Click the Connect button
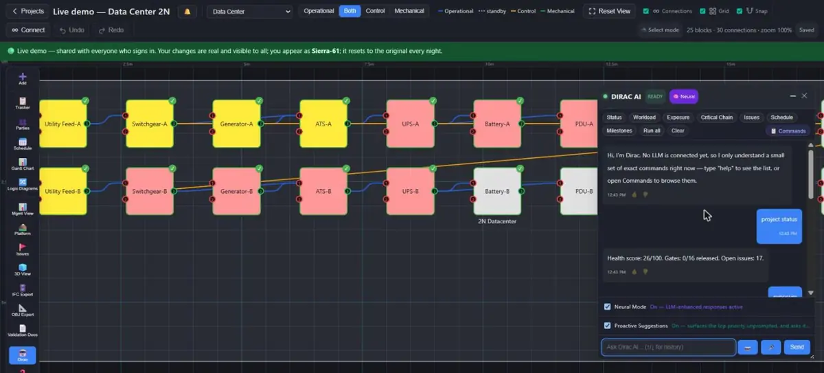This screenshot has height=373, width=824. 28,30
